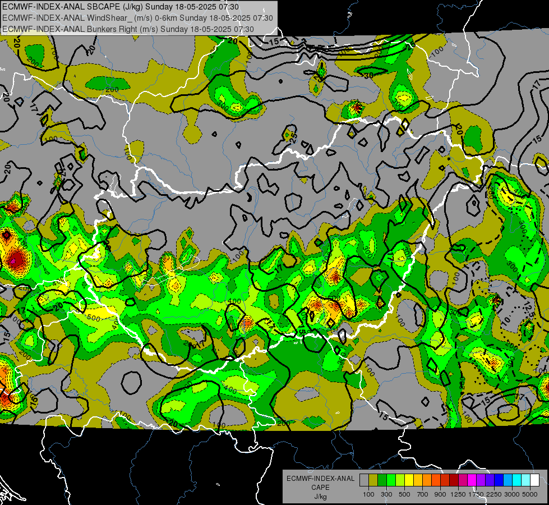Click the 5000 legend scale value

[530, 494]
